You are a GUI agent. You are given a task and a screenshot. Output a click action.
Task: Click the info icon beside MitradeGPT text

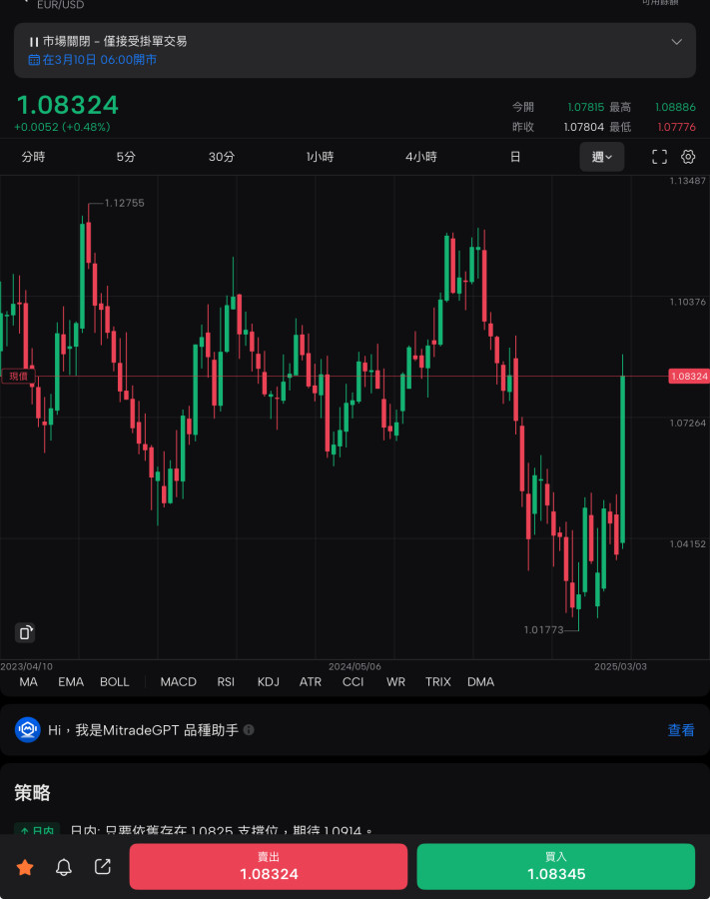pyautogui.click(x=249, y=730)
